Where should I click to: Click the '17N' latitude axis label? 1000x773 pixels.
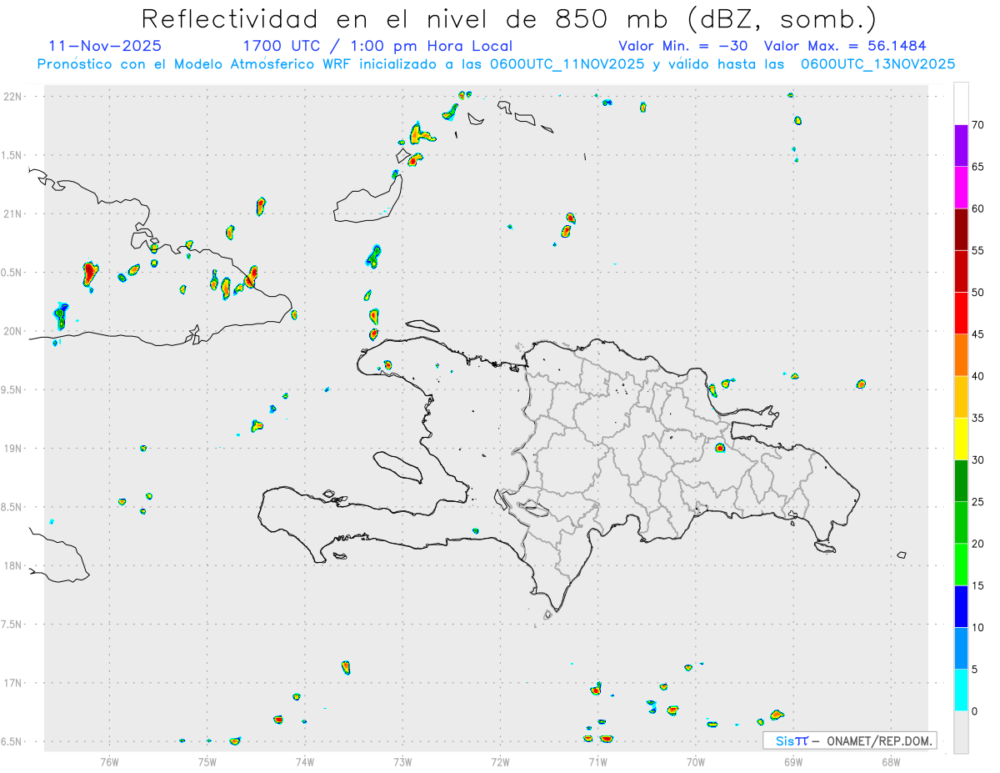tap(13, 683)
